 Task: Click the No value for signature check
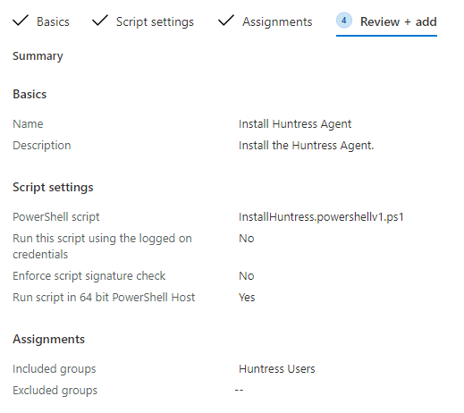click(247, 276)
